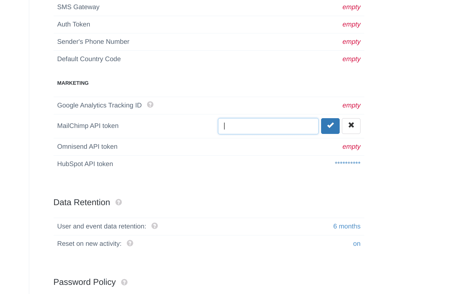This screenshot has width=455, height=294.
Task: Edit empty Omnisend API token value
Action: tap(351, 147)
